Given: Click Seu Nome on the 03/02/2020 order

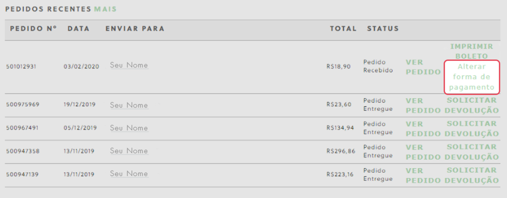Looking at the screenshot, I should coord(129,65).
